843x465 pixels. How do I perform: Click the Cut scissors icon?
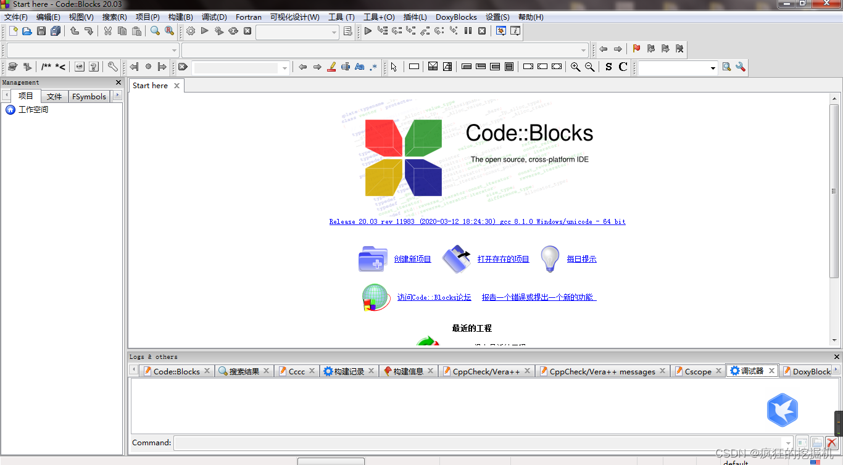click(x=107, y=31)
